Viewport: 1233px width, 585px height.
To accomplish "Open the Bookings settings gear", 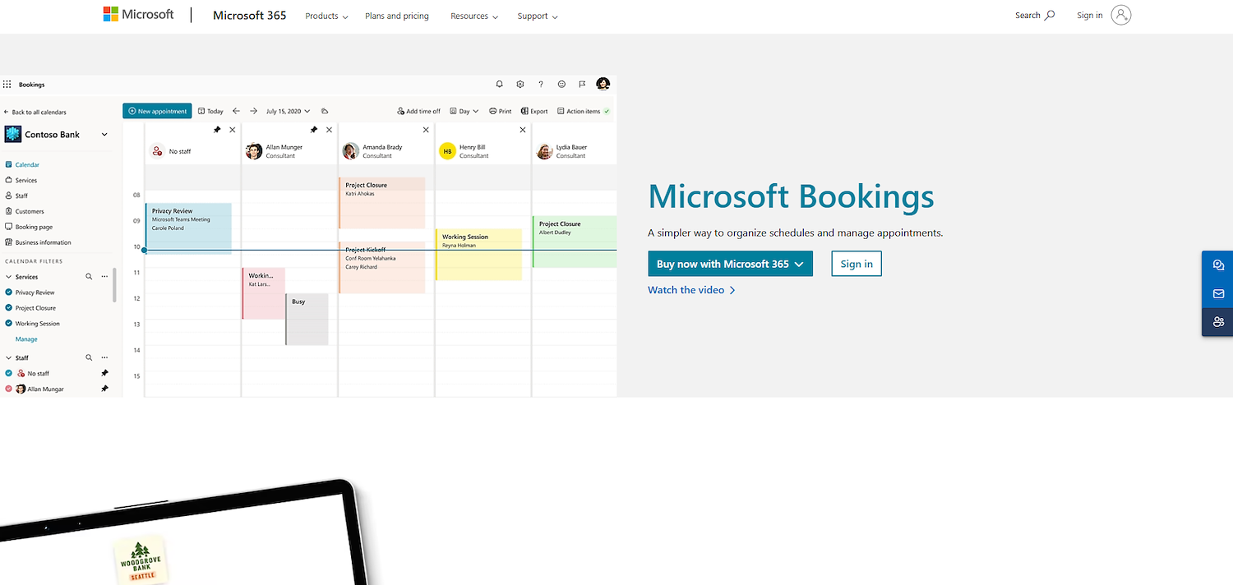I will tap(520, 84).
